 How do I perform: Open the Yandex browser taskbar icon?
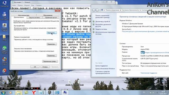point(34,93)
